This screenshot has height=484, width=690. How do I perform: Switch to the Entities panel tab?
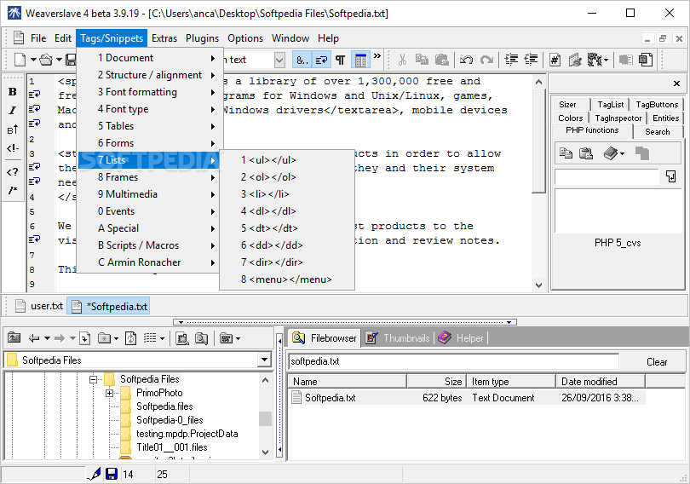(665, 118)
